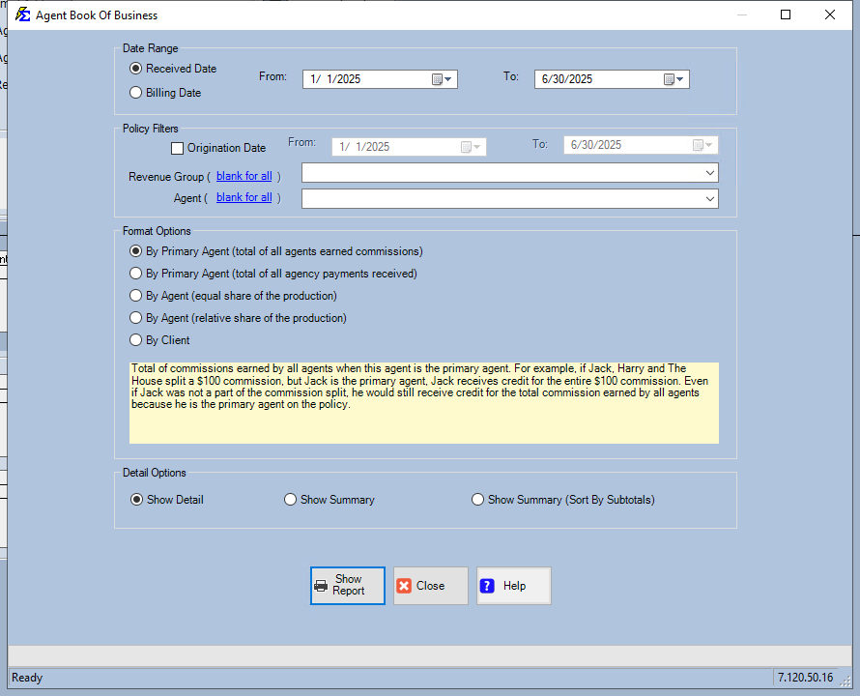Select the By Client format option
Screen dimensions: 860x696
(136, 340)
